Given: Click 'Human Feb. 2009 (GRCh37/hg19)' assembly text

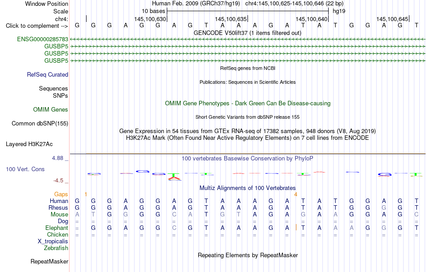Looking at the screenshot, I should 196,4.
